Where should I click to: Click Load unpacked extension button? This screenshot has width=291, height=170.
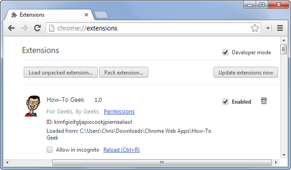click(x=61, y=72)
